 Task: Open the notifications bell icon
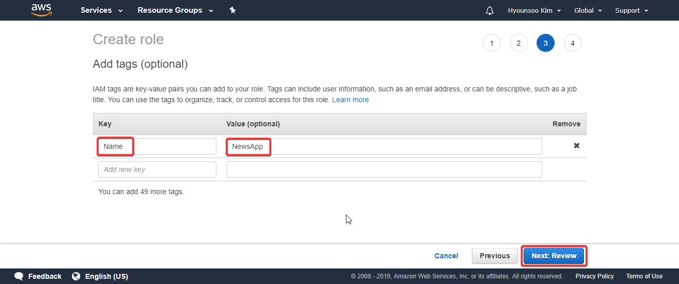(x=489, y=11)
